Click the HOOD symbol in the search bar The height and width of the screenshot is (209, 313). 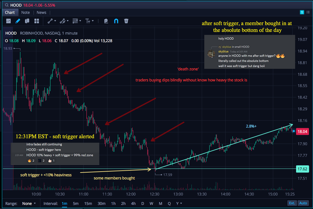(16, 5)
